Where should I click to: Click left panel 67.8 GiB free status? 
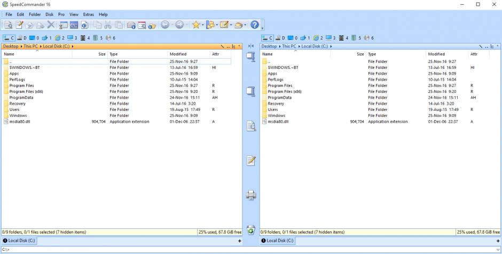coord(220,232)
